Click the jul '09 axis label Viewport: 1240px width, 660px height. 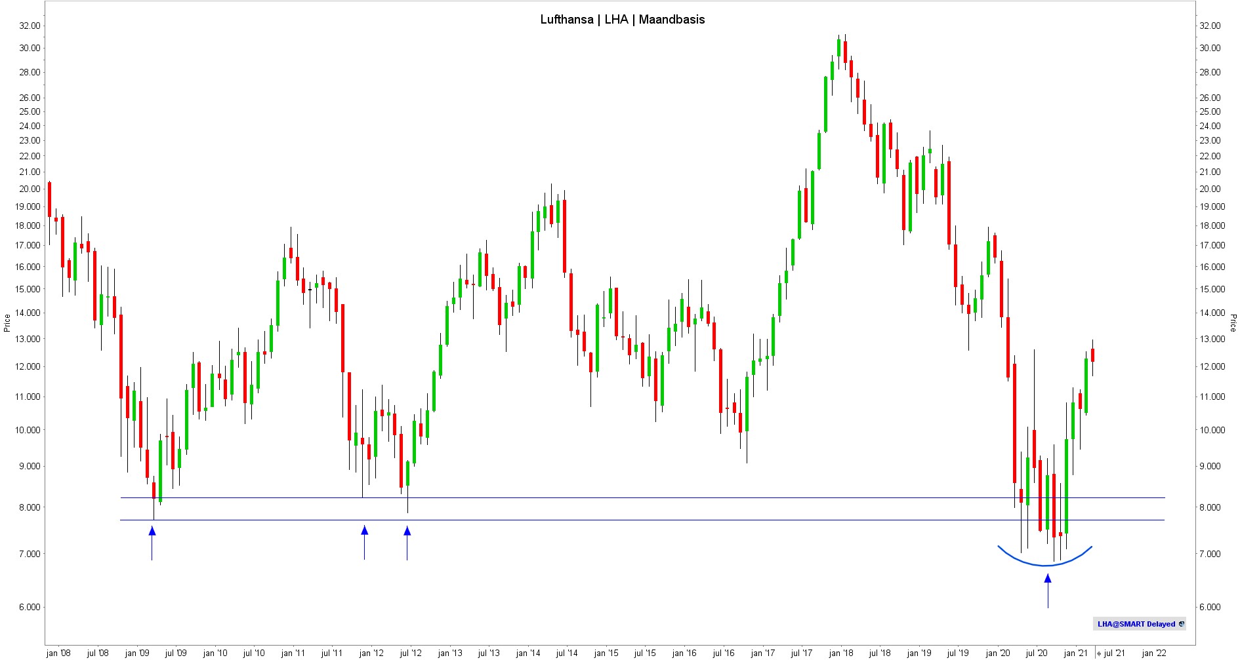(176, 653)
